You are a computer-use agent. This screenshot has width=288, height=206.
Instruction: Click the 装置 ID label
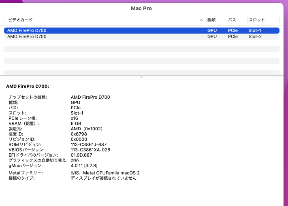coord(16,134)
